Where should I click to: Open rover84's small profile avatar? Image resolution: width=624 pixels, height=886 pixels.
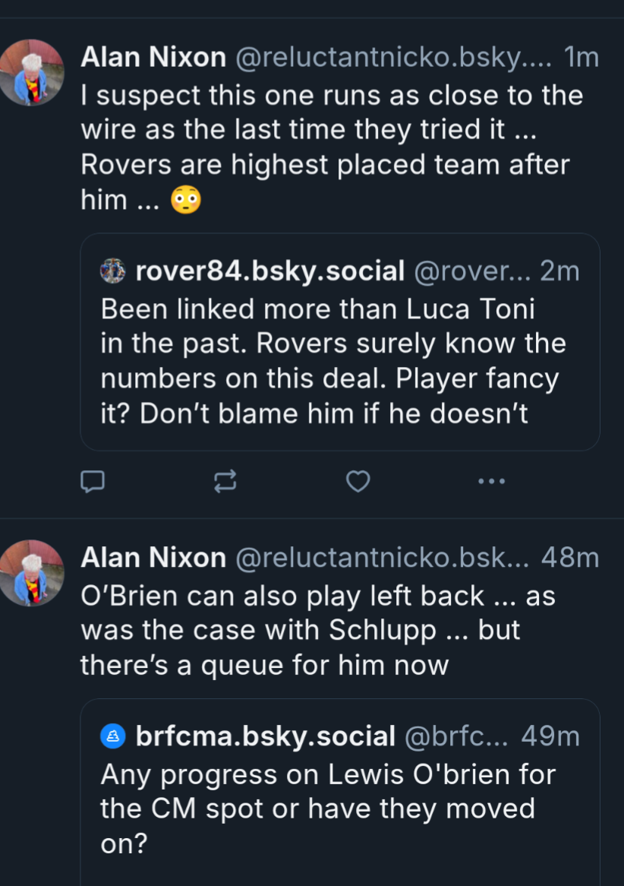tap(113, 271)
